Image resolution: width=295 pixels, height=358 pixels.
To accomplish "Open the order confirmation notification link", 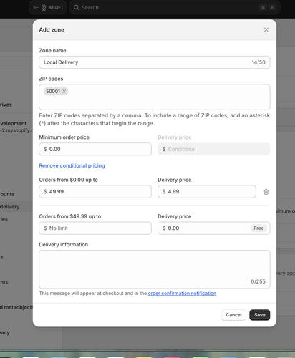I will pos(182,294).
